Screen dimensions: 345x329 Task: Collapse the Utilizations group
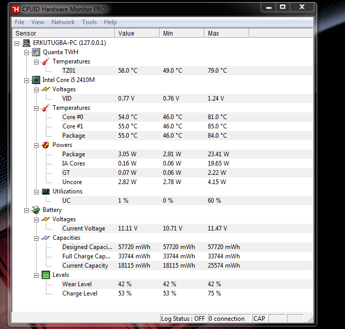[36, 192]
